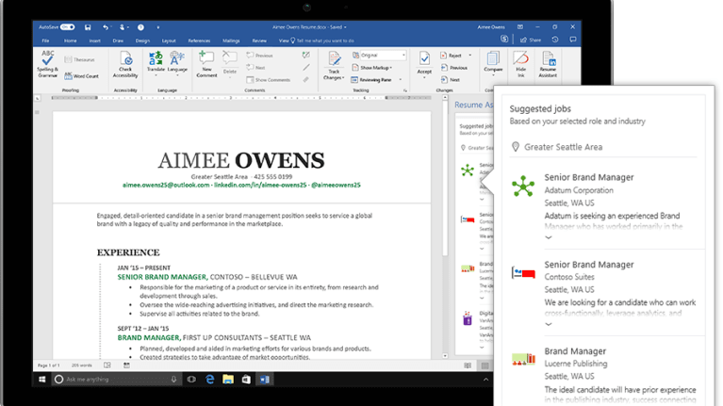Open the comments pane icon in title bar
This screenshot has height=406, width=723.
point(573,40)
